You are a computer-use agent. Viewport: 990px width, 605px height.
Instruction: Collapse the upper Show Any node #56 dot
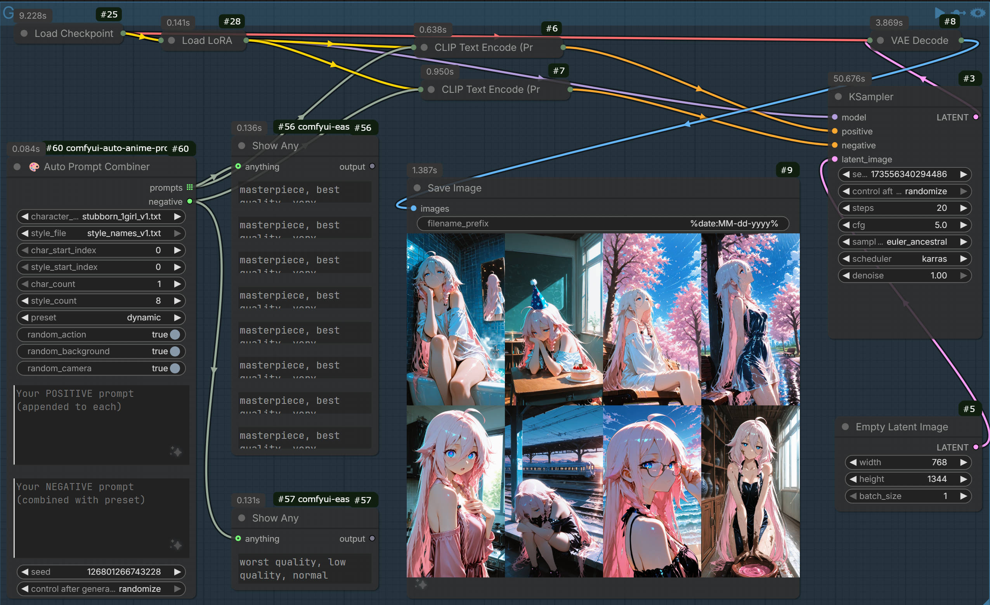click(241, 146)
